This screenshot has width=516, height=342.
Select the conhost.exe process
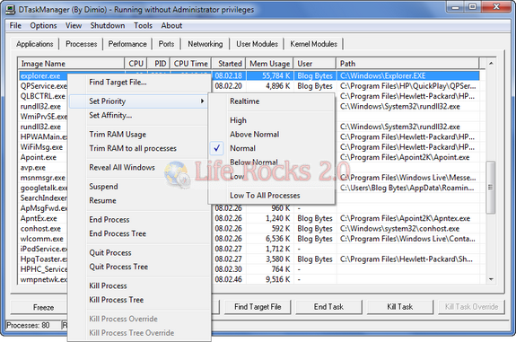tap(40, 229)
